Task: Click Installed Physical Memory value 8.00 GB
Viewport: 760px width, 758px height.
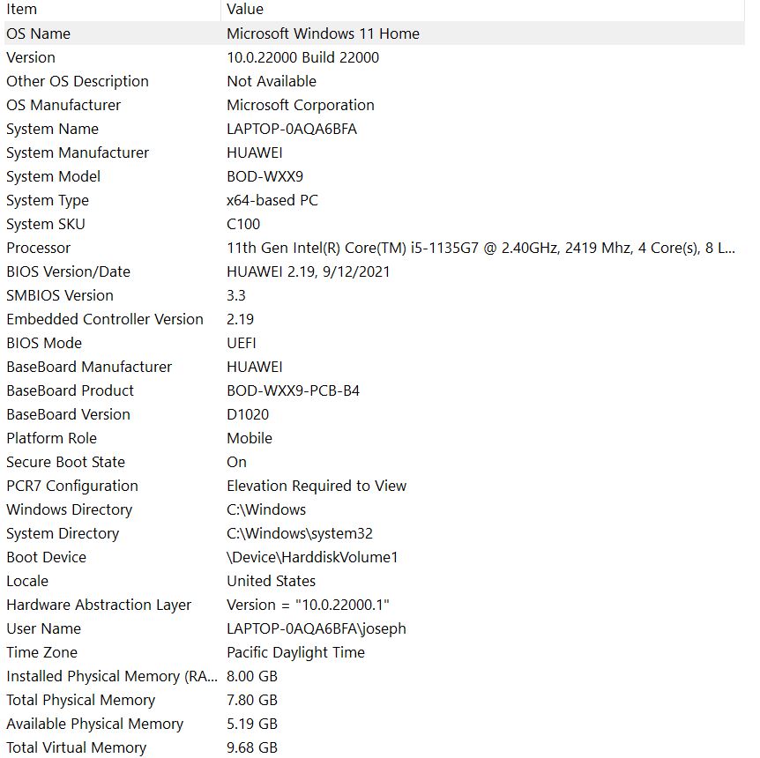Action: [252, 676]
